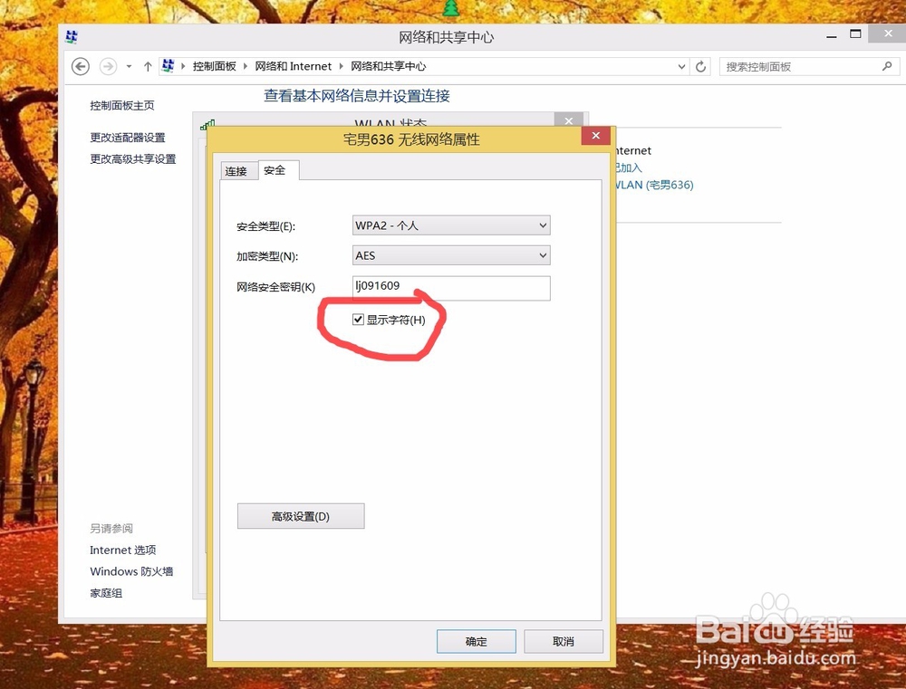Click the 控制面板 breadcrumb item
The width and height of the screenshot is (906, 689).
tap(213, 66)
